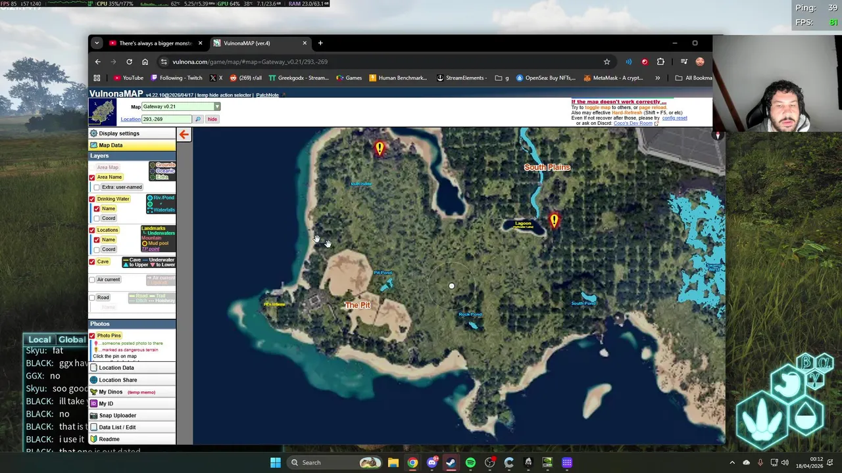Viewport: 842px width, 473px height.
Task: Open the Map version dropdown
Action: pos(181,106)
